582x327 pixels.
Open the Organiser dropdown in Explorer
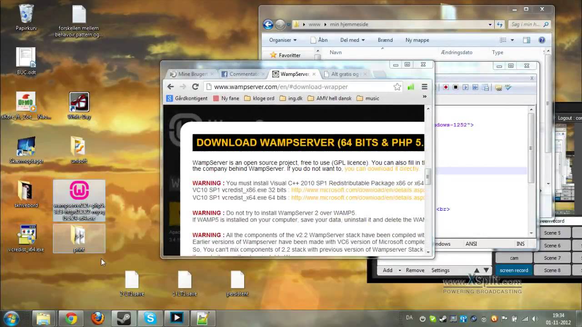click(283, 40)
